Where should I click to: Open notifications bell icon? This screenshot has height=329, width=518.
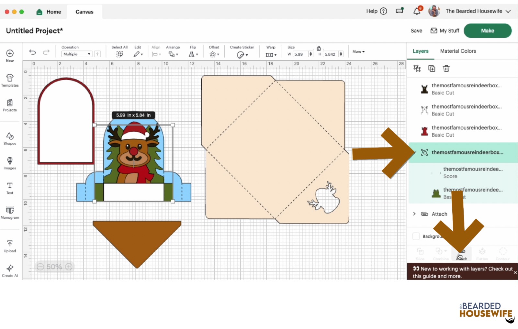(x=417, y=11)
